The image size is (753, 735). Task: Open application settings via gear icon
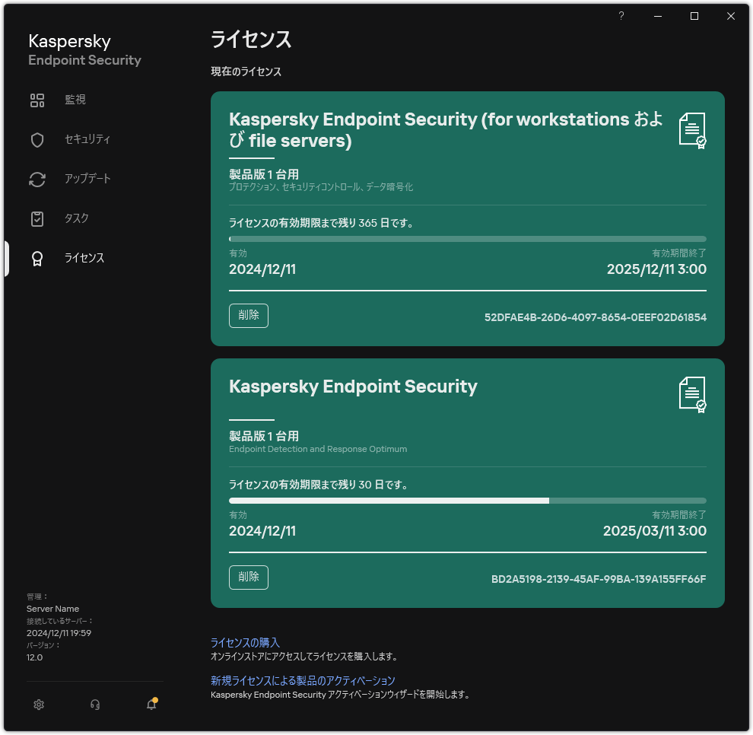tap(39, 705)
